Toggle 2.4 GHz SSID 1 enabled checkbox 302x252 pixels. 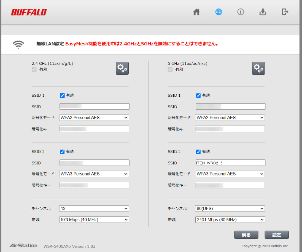tap(62, 96)
